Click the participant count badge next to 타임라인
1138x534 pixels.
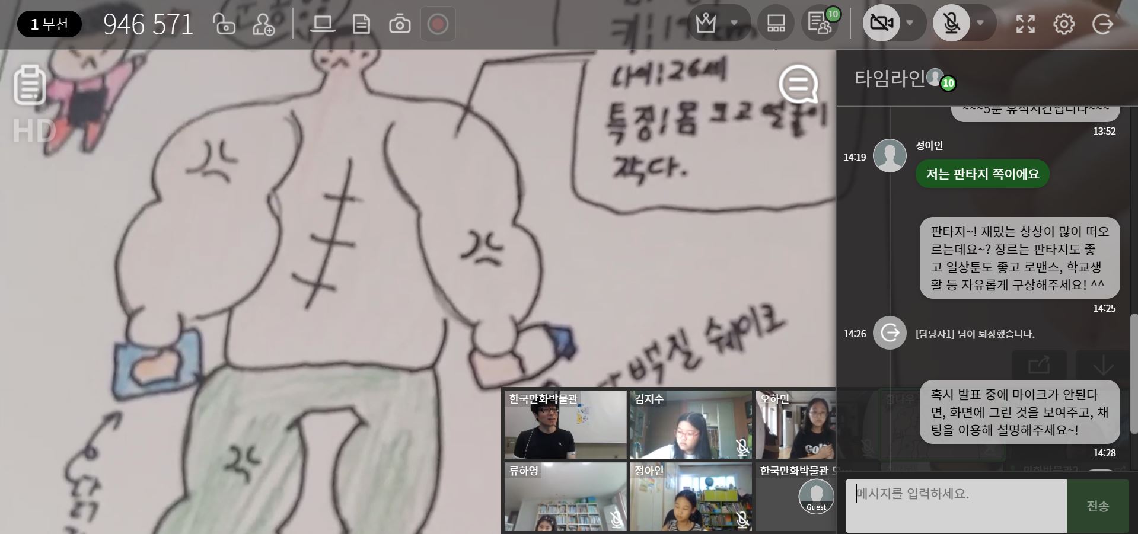coord(948,83)
